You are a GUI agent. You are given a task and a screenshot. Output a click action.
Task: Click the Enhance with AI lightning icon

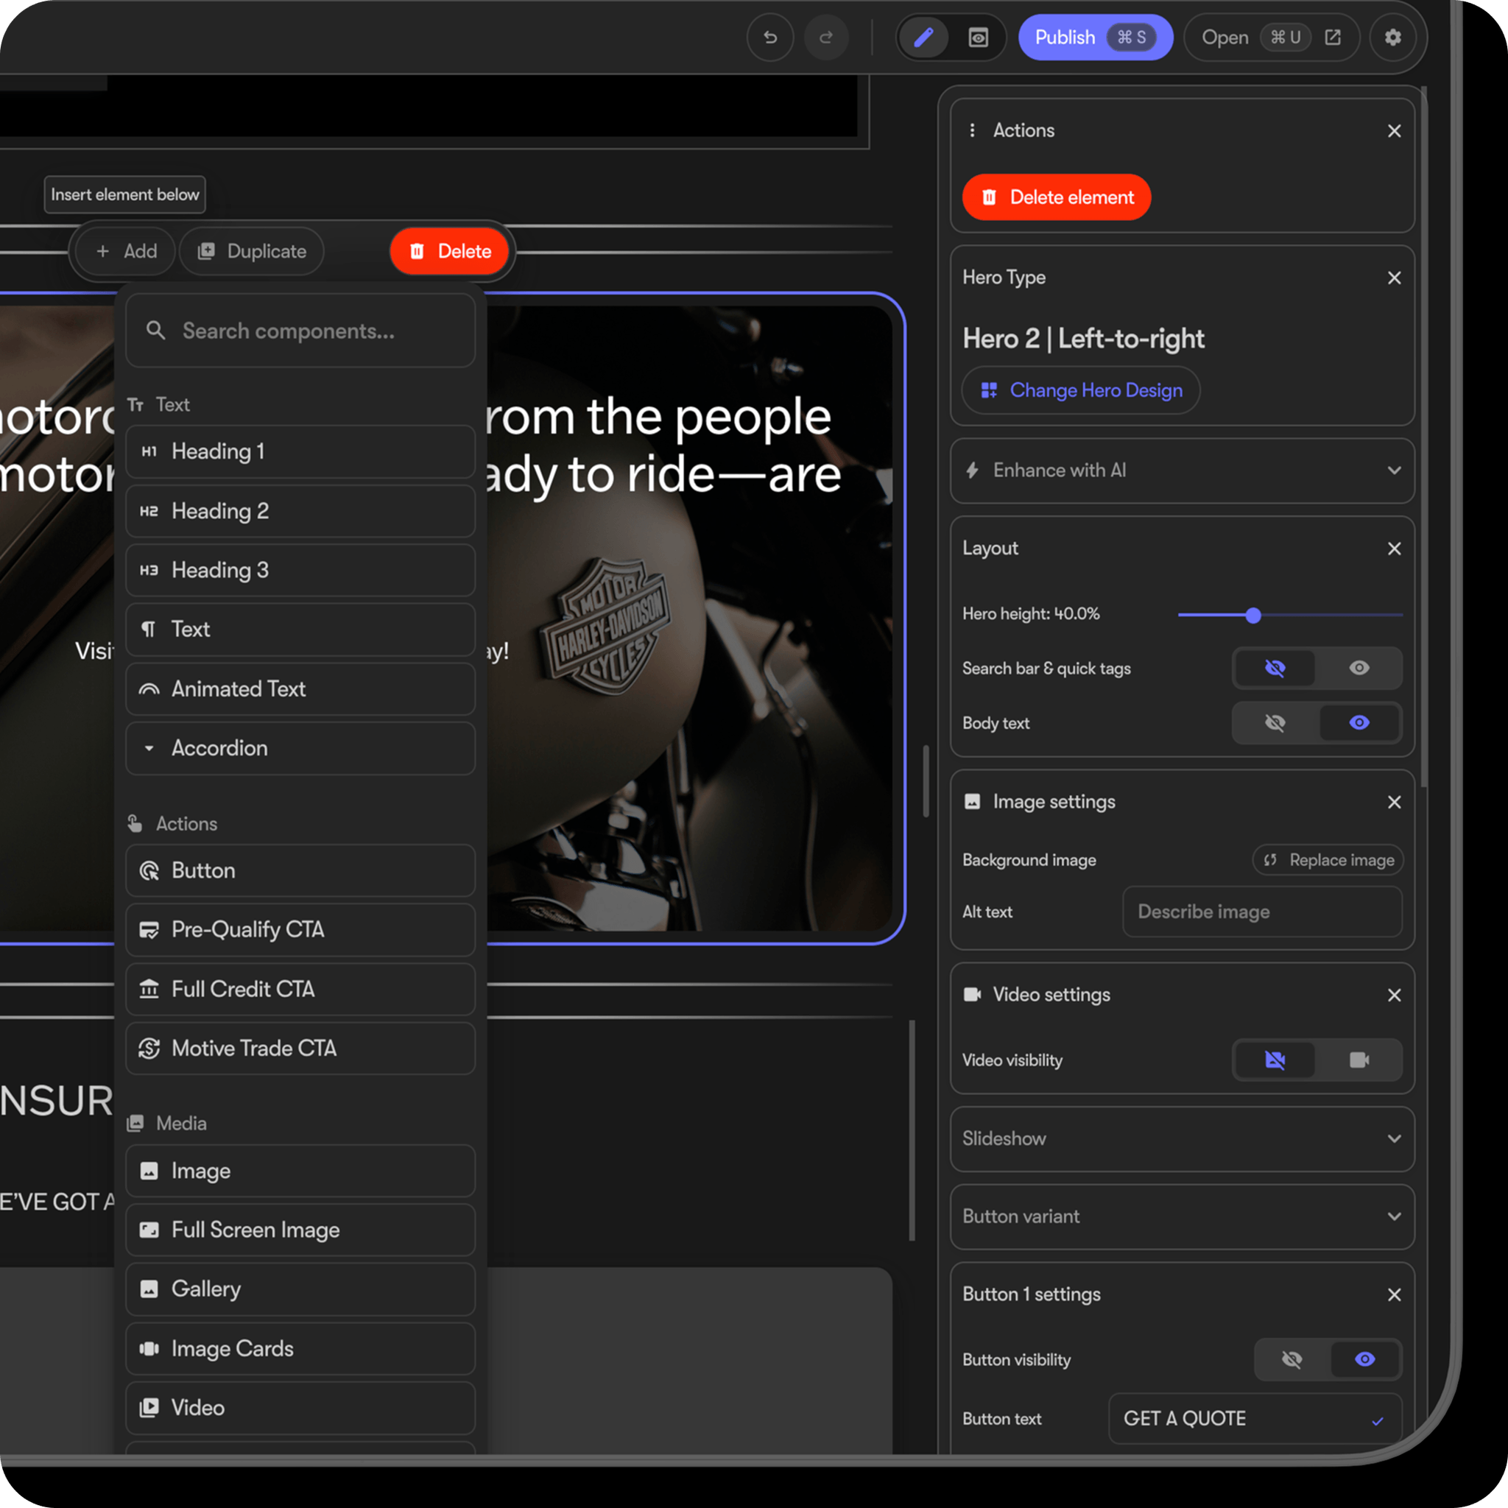pyautogui.click(x=973, y=470)
